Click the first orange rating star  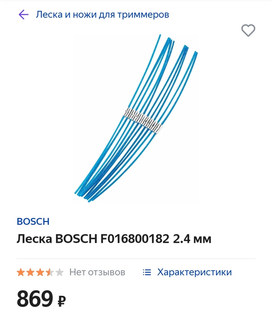pos(21,272)
